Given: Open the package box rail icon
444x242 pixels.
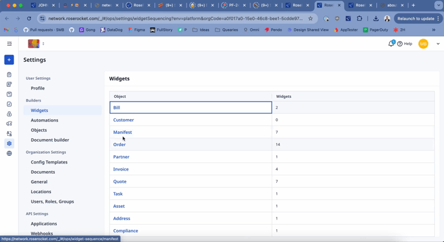Looking at the screenshot, I should [x=9, y=95].
